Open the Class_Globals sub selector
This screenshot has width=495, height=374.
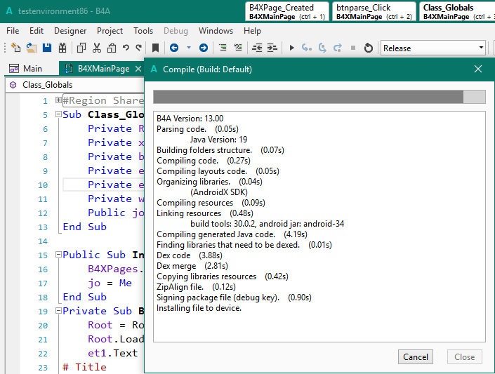coord(76,85)
